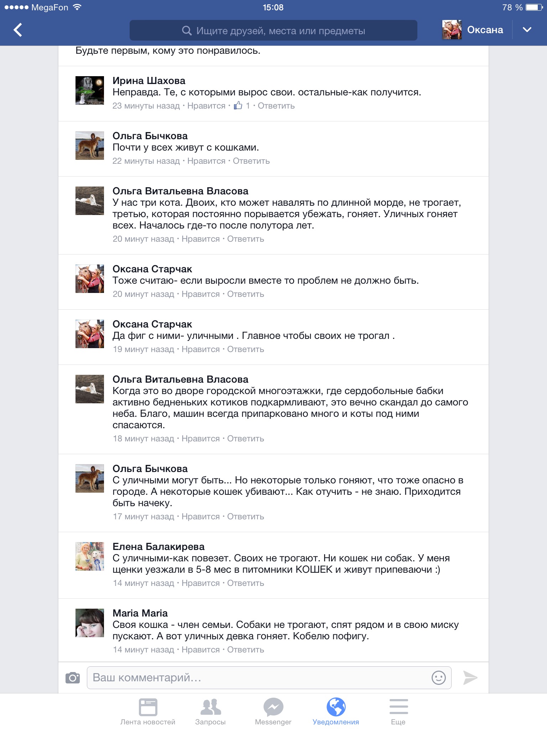Viewport: 547px width, 729px height.
Task: Open the camera attachment icon
Action: pos(73,678)
